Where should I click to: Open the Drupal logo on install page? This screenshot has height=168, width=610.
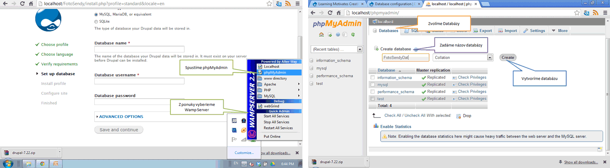(x=48, y=21)
